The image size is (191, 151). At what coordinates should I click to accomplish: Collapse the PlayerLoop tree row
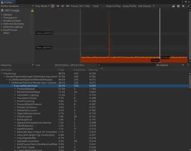pos(2,73)
